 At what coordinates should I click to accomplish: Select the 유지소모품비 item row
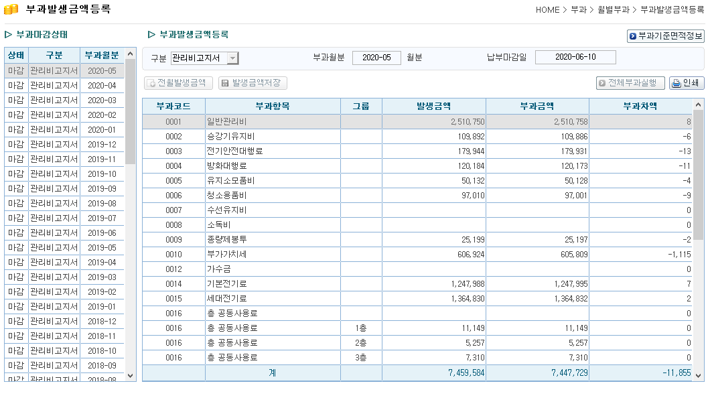tap(417, 181)
